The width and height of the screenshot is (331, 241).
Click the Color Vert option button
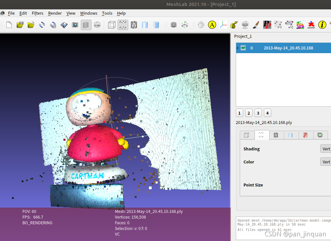[x=326, y=162]
